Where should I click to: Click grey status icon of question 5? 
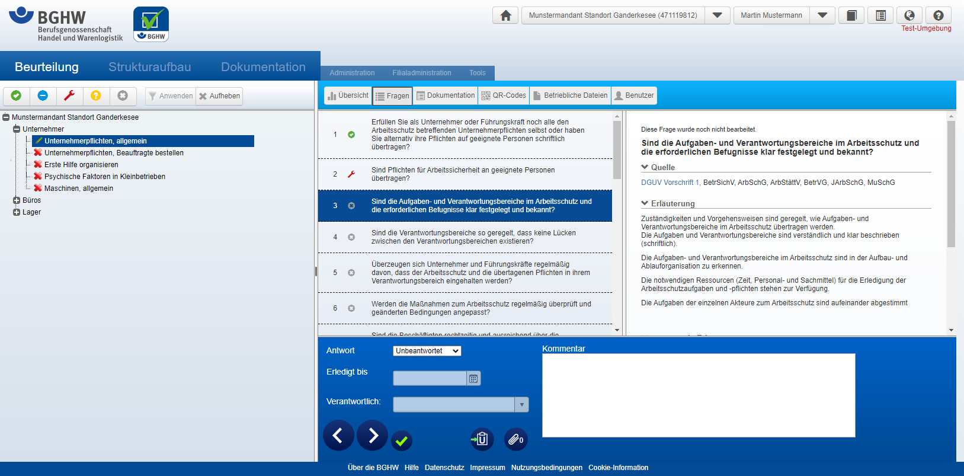point(351,273)
